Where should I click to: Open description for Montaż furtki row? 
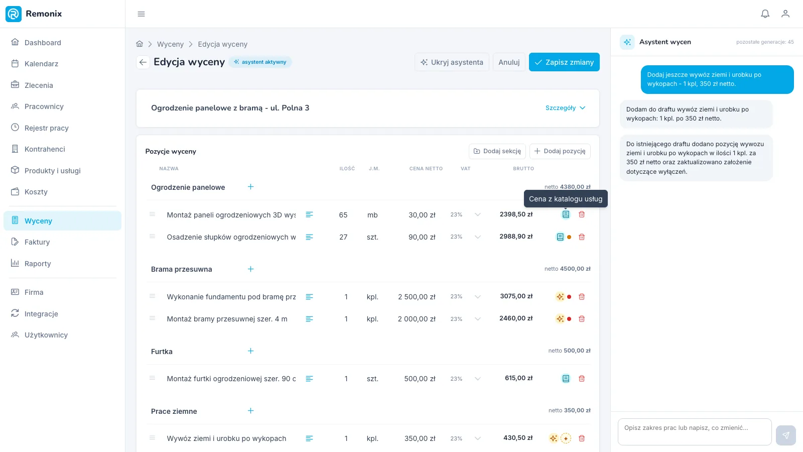pos(309,379)
